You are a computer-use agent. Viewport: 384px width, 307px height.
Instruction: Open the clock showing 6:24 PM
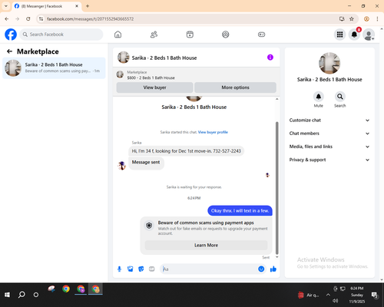pyautogui.click(x=357, y=295)
